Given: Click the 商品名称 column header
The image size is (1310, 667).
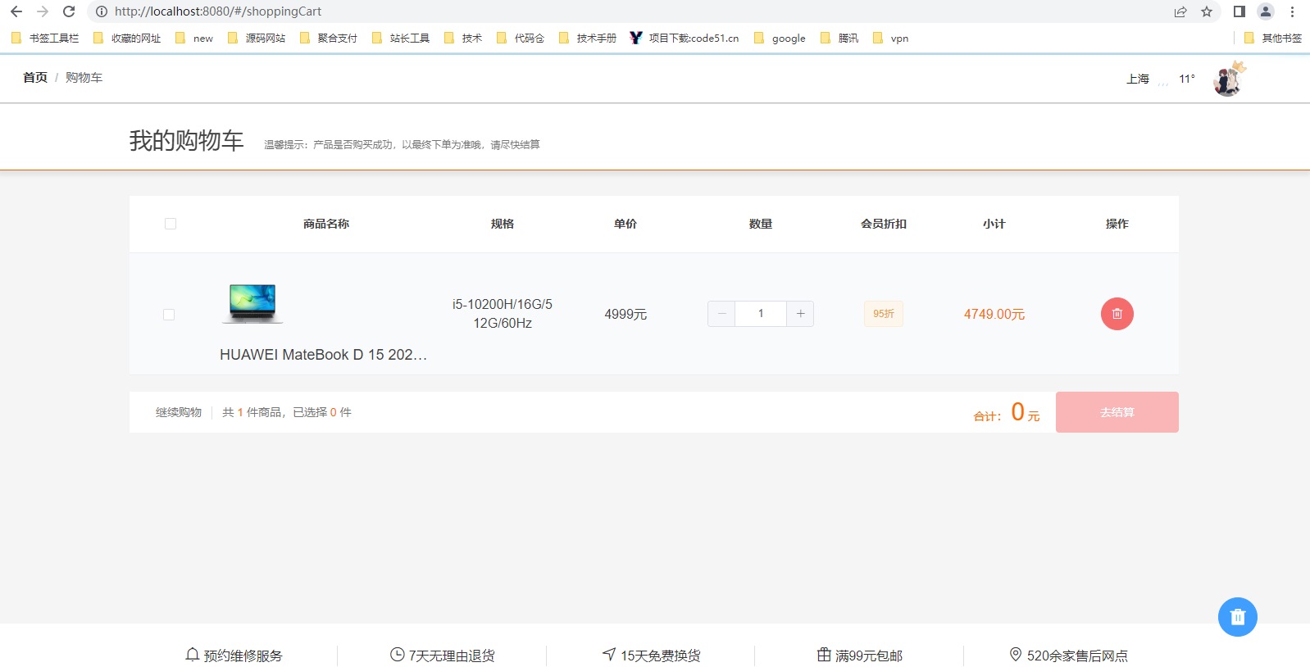Looking at the screenshot, I should click(326, 224).
